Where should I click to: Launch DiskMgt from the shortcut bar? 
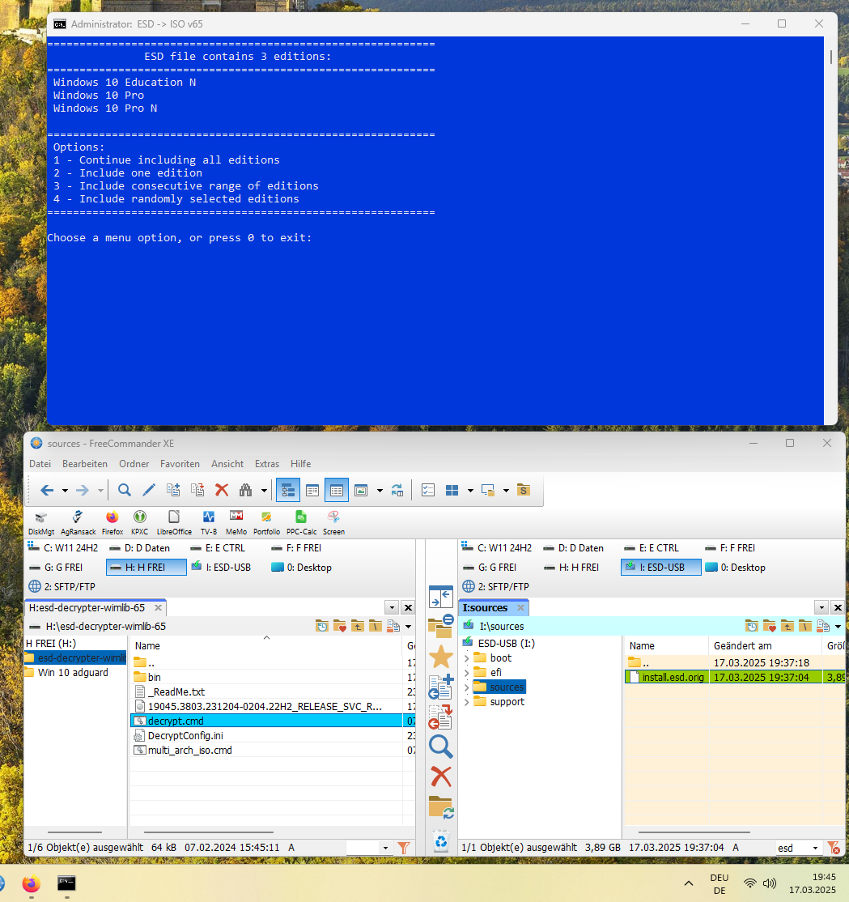click(x=41, y=522)
